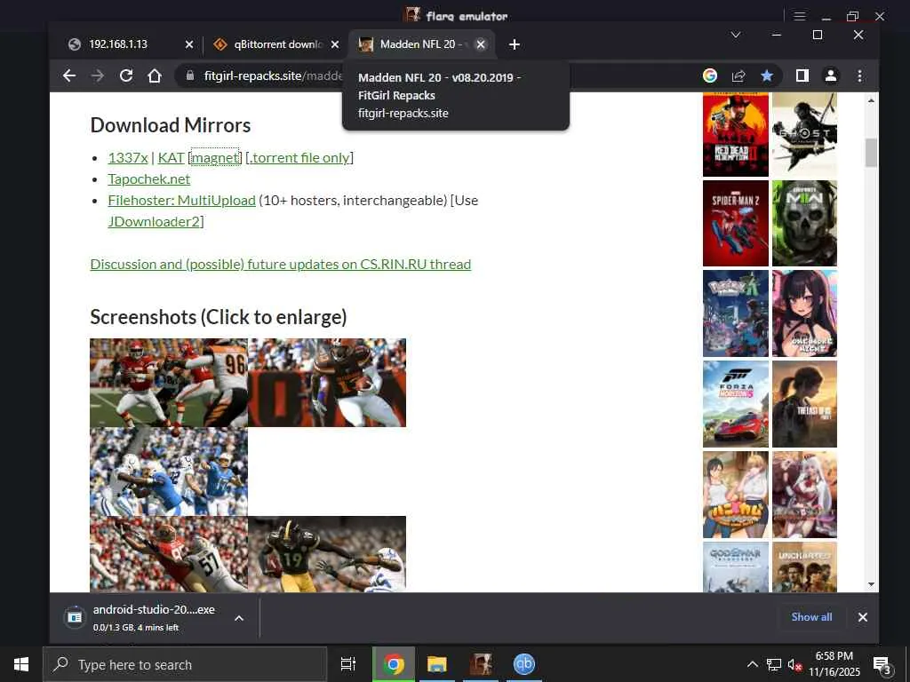Viewport: 910px width, 682px height.
Task: Enlarge Chiefs quarterback screenshot
Action: (169, 383)
